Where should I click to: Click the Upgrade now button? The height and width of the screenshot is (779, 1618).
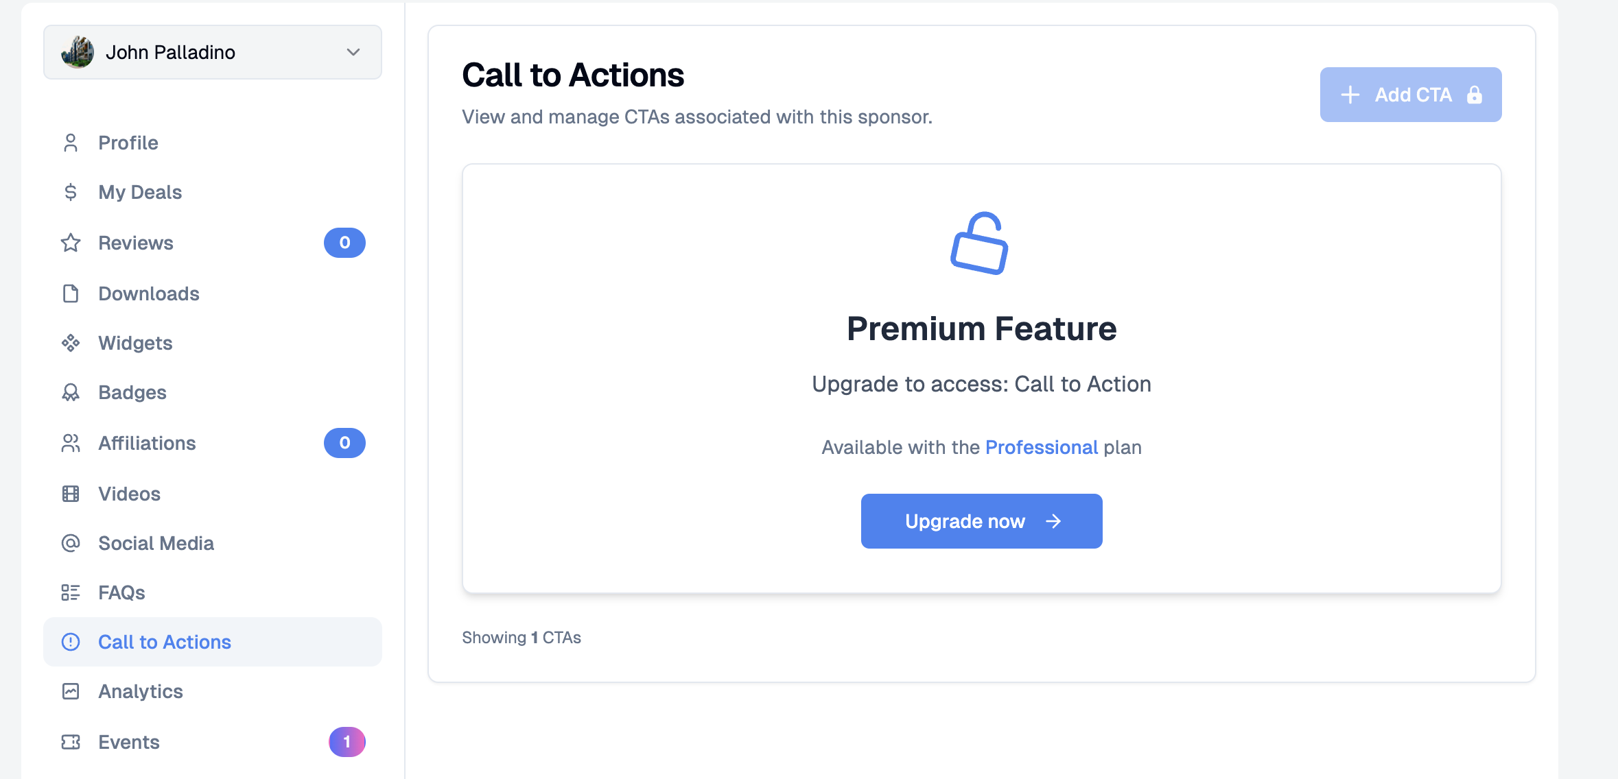(981, 521)
